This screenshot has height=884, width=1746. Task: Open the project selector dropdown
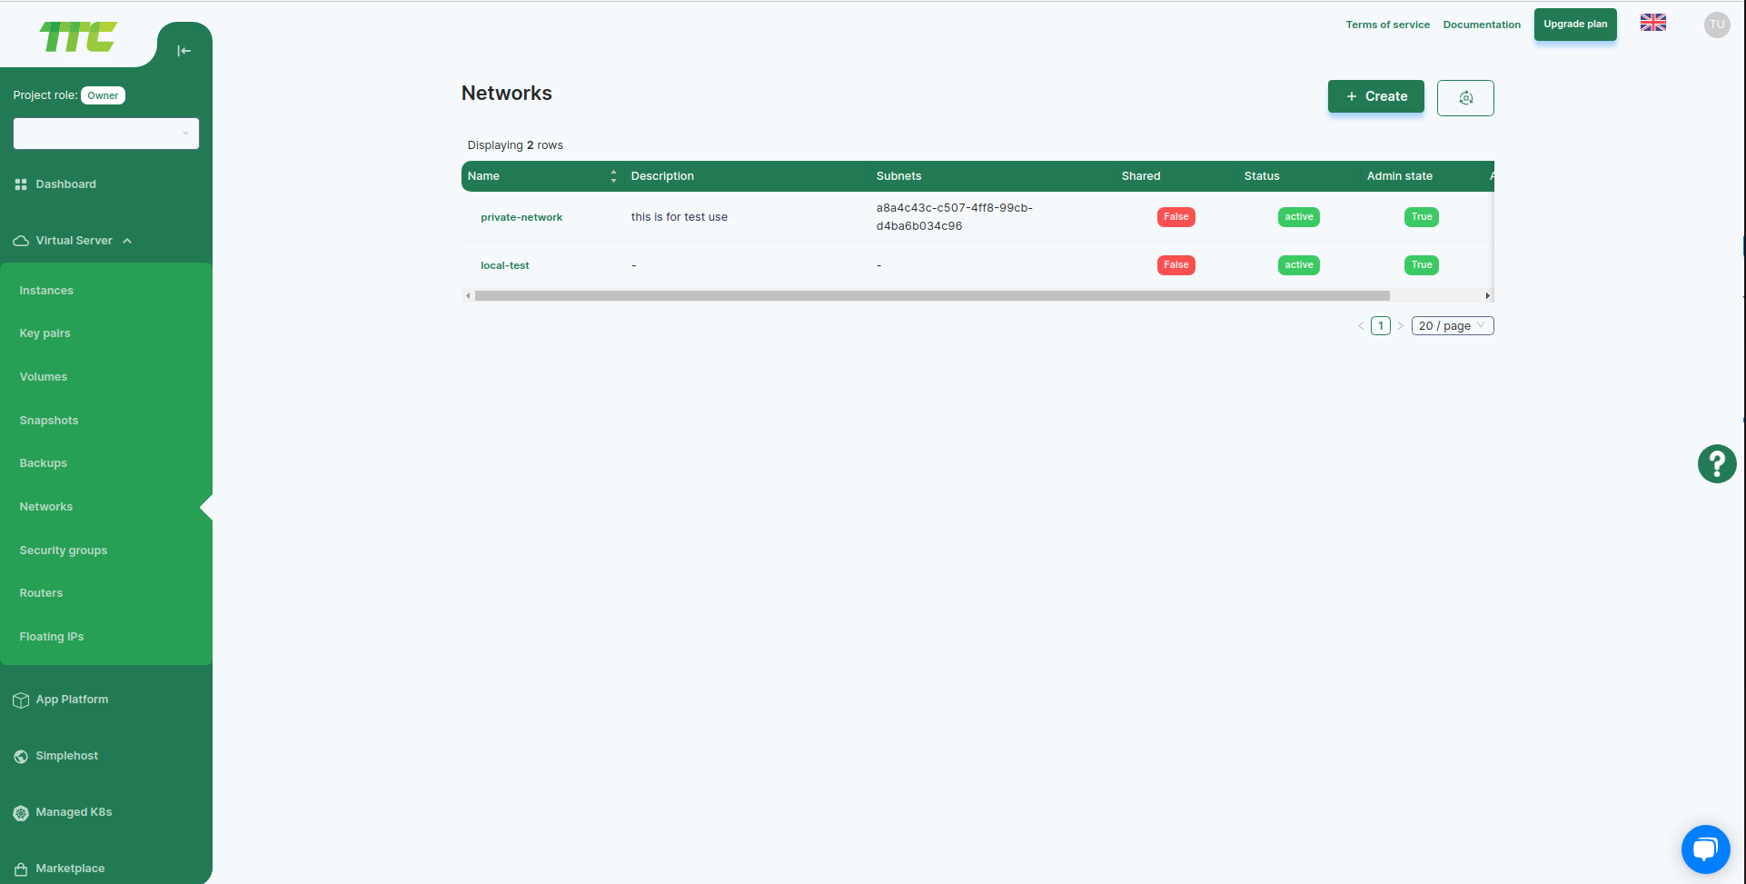106,134
